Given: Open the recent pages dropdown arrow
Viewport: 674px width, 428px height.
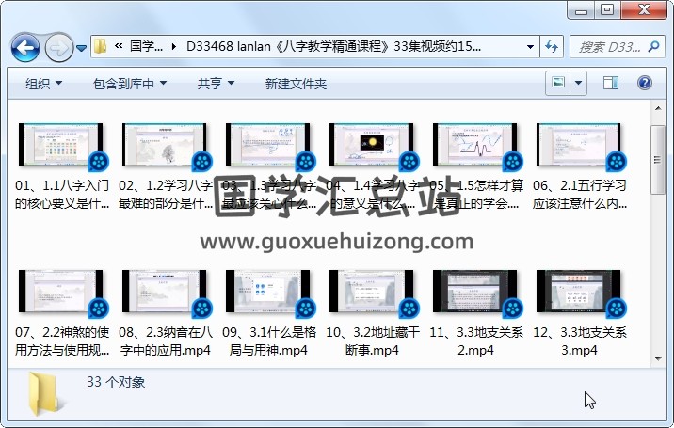Looking at the screenshot, I should click(x=81, y=48).
